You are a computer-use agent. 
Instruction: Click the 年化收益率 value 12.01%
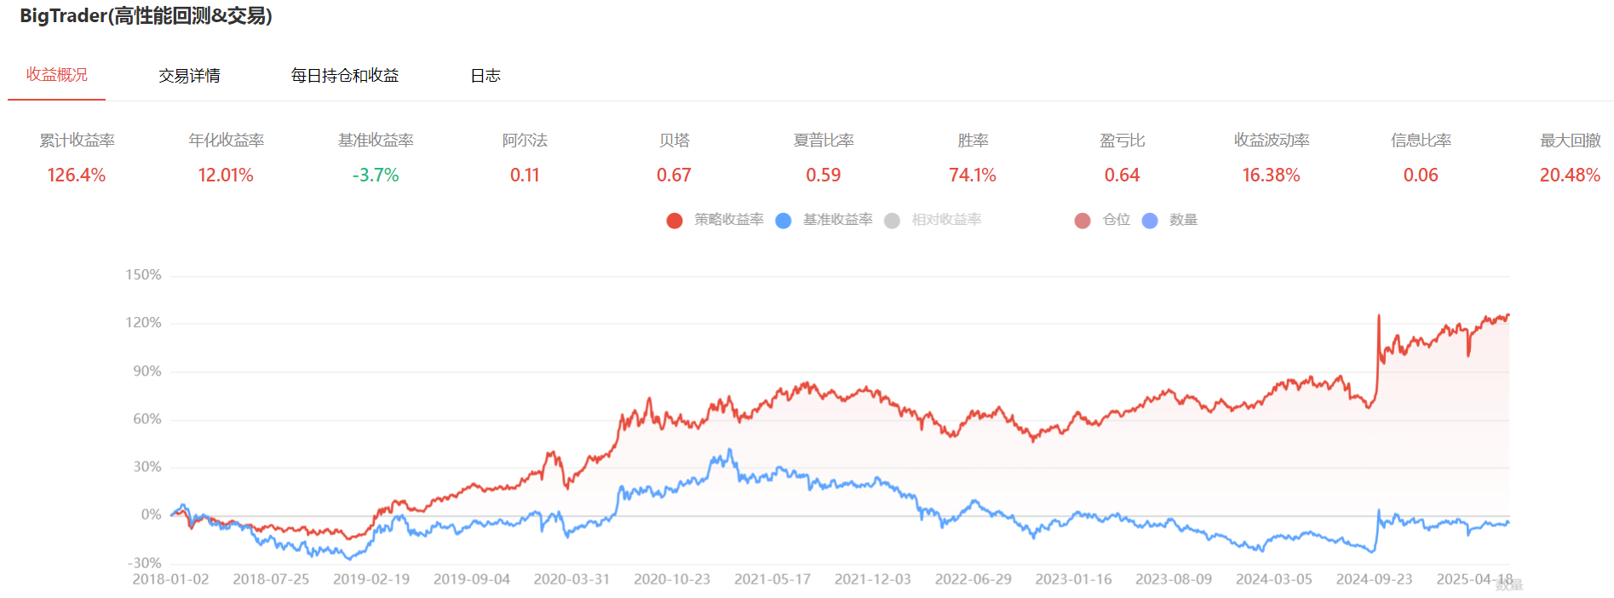coord(226,175)
